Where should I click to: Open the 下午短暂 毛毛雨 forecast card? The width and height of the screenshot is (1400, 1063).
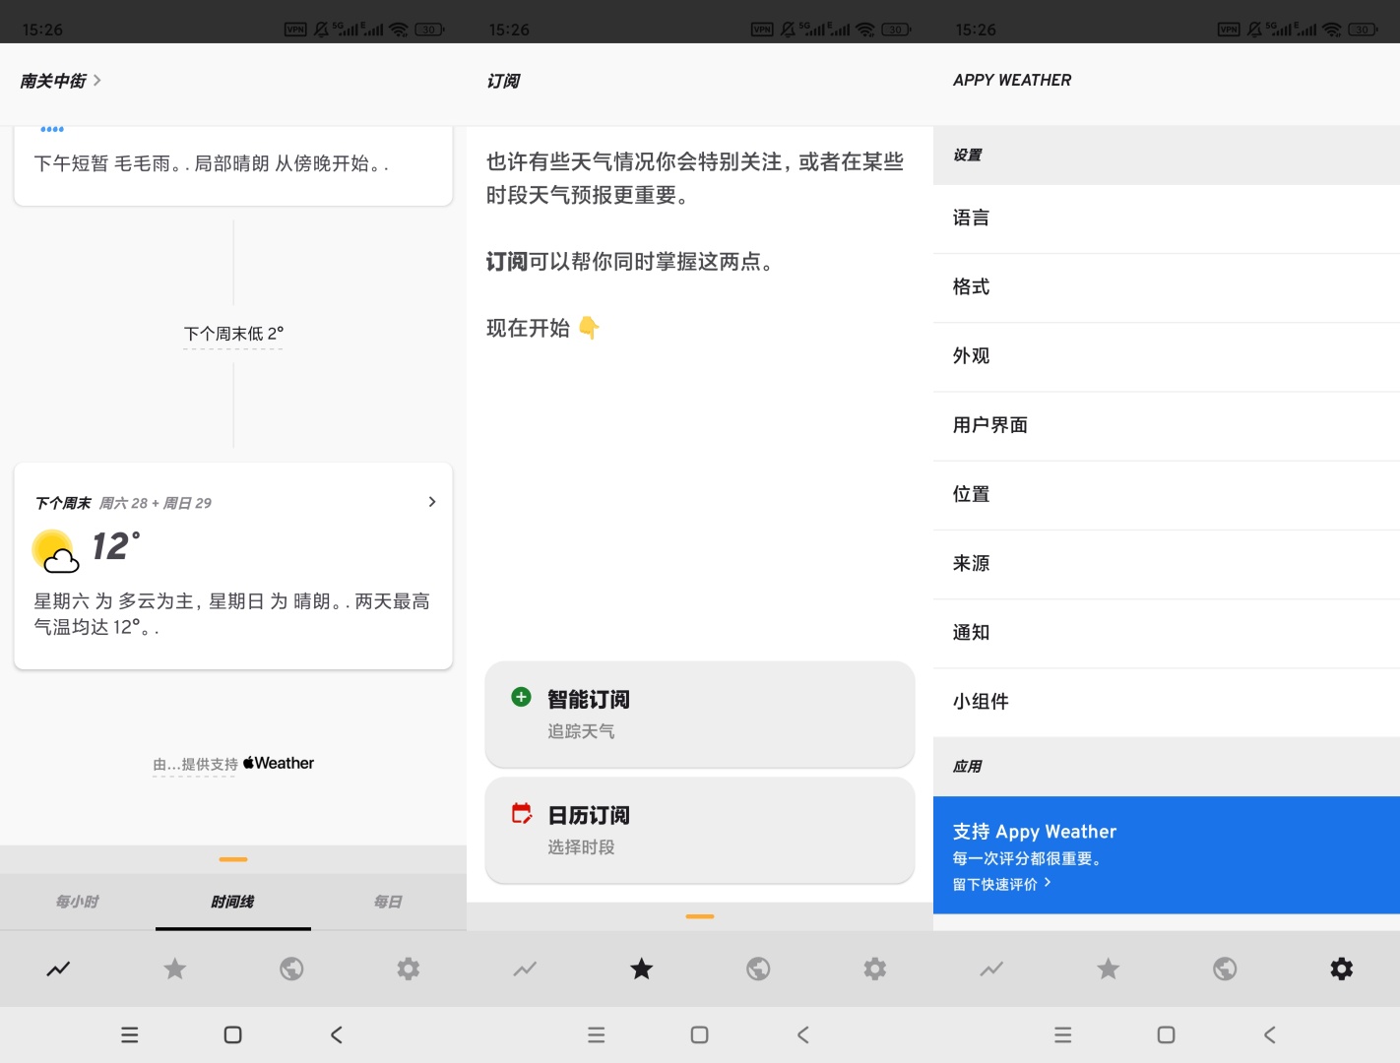[233, 165]
